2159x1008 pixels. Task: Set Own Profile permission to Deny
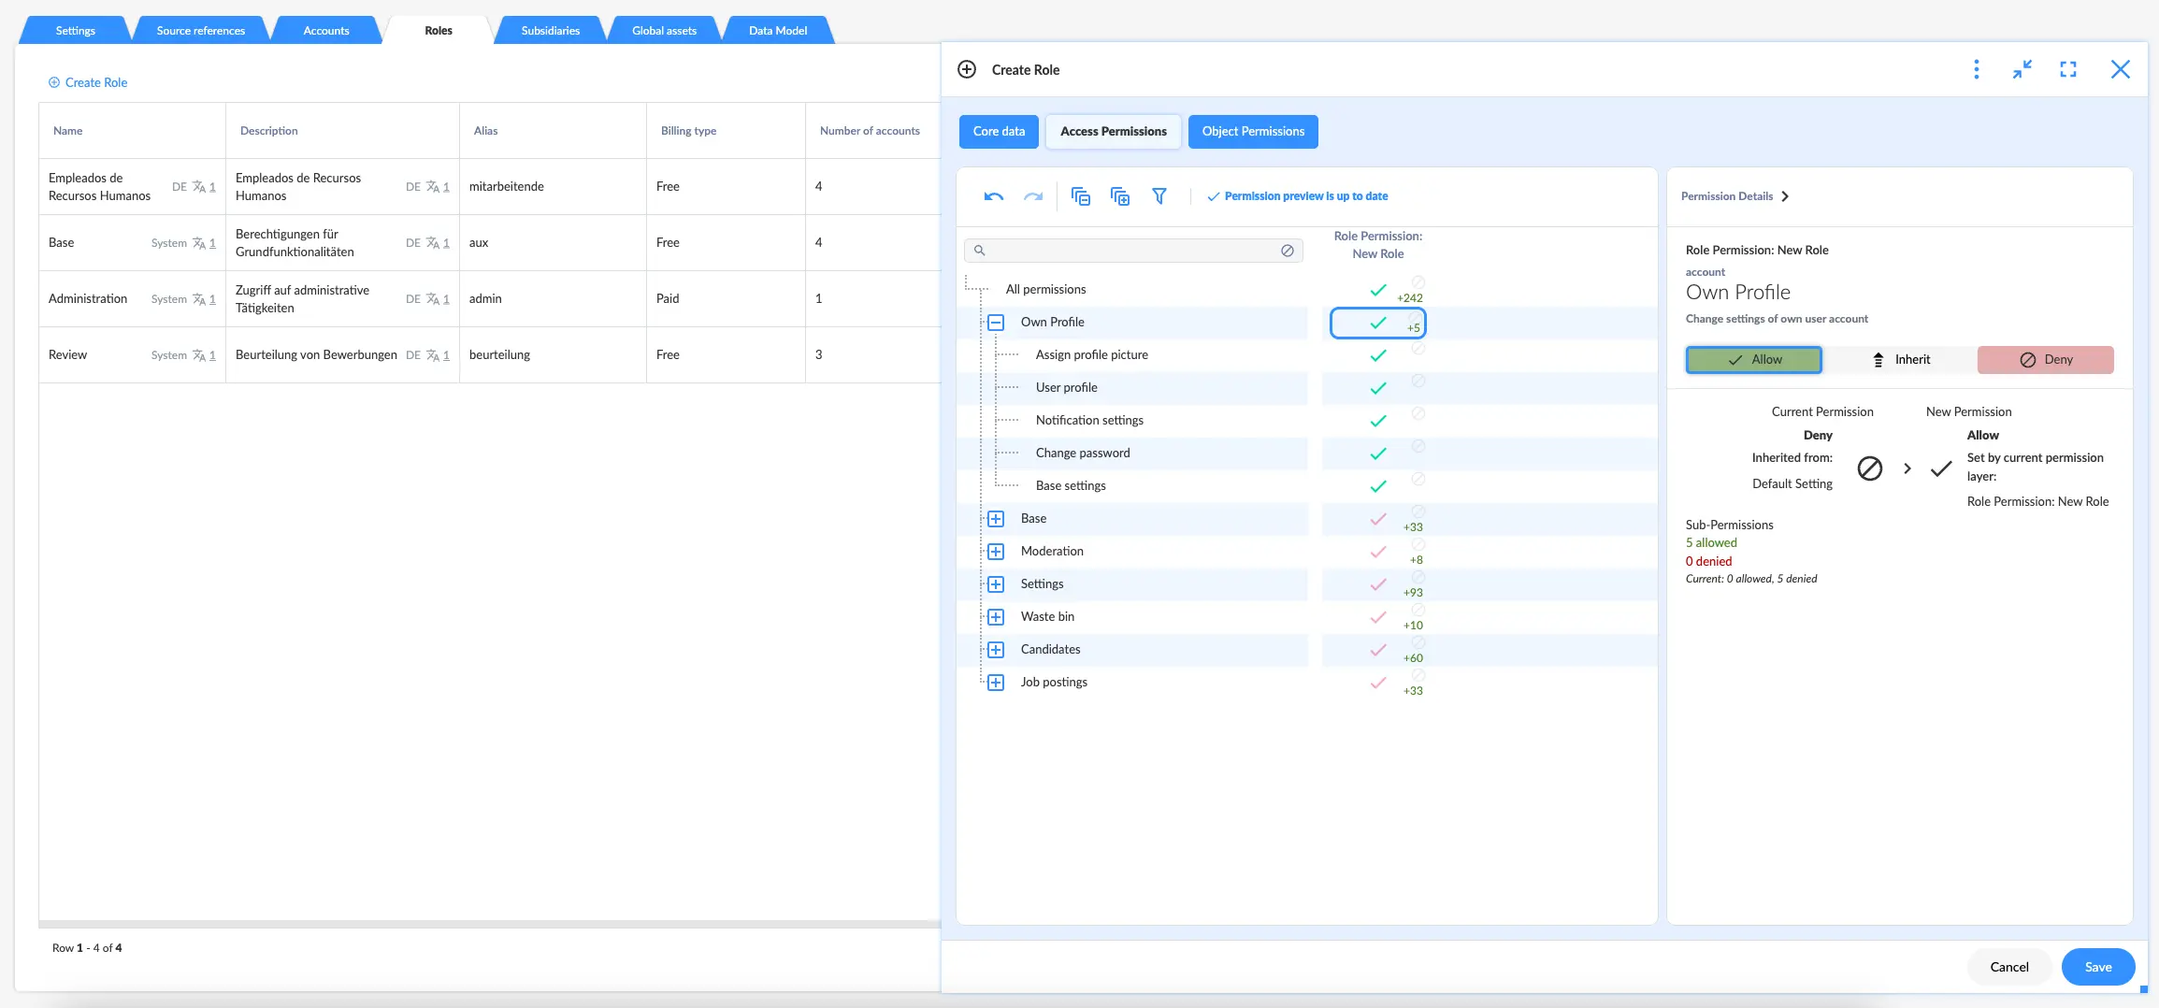point(2045,360)
